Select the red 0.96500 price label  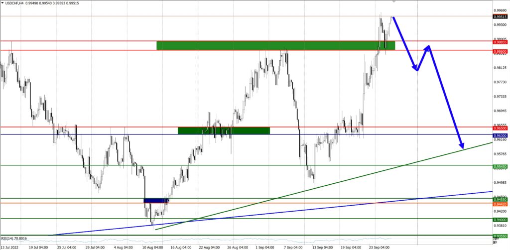(x=500, y=128)
